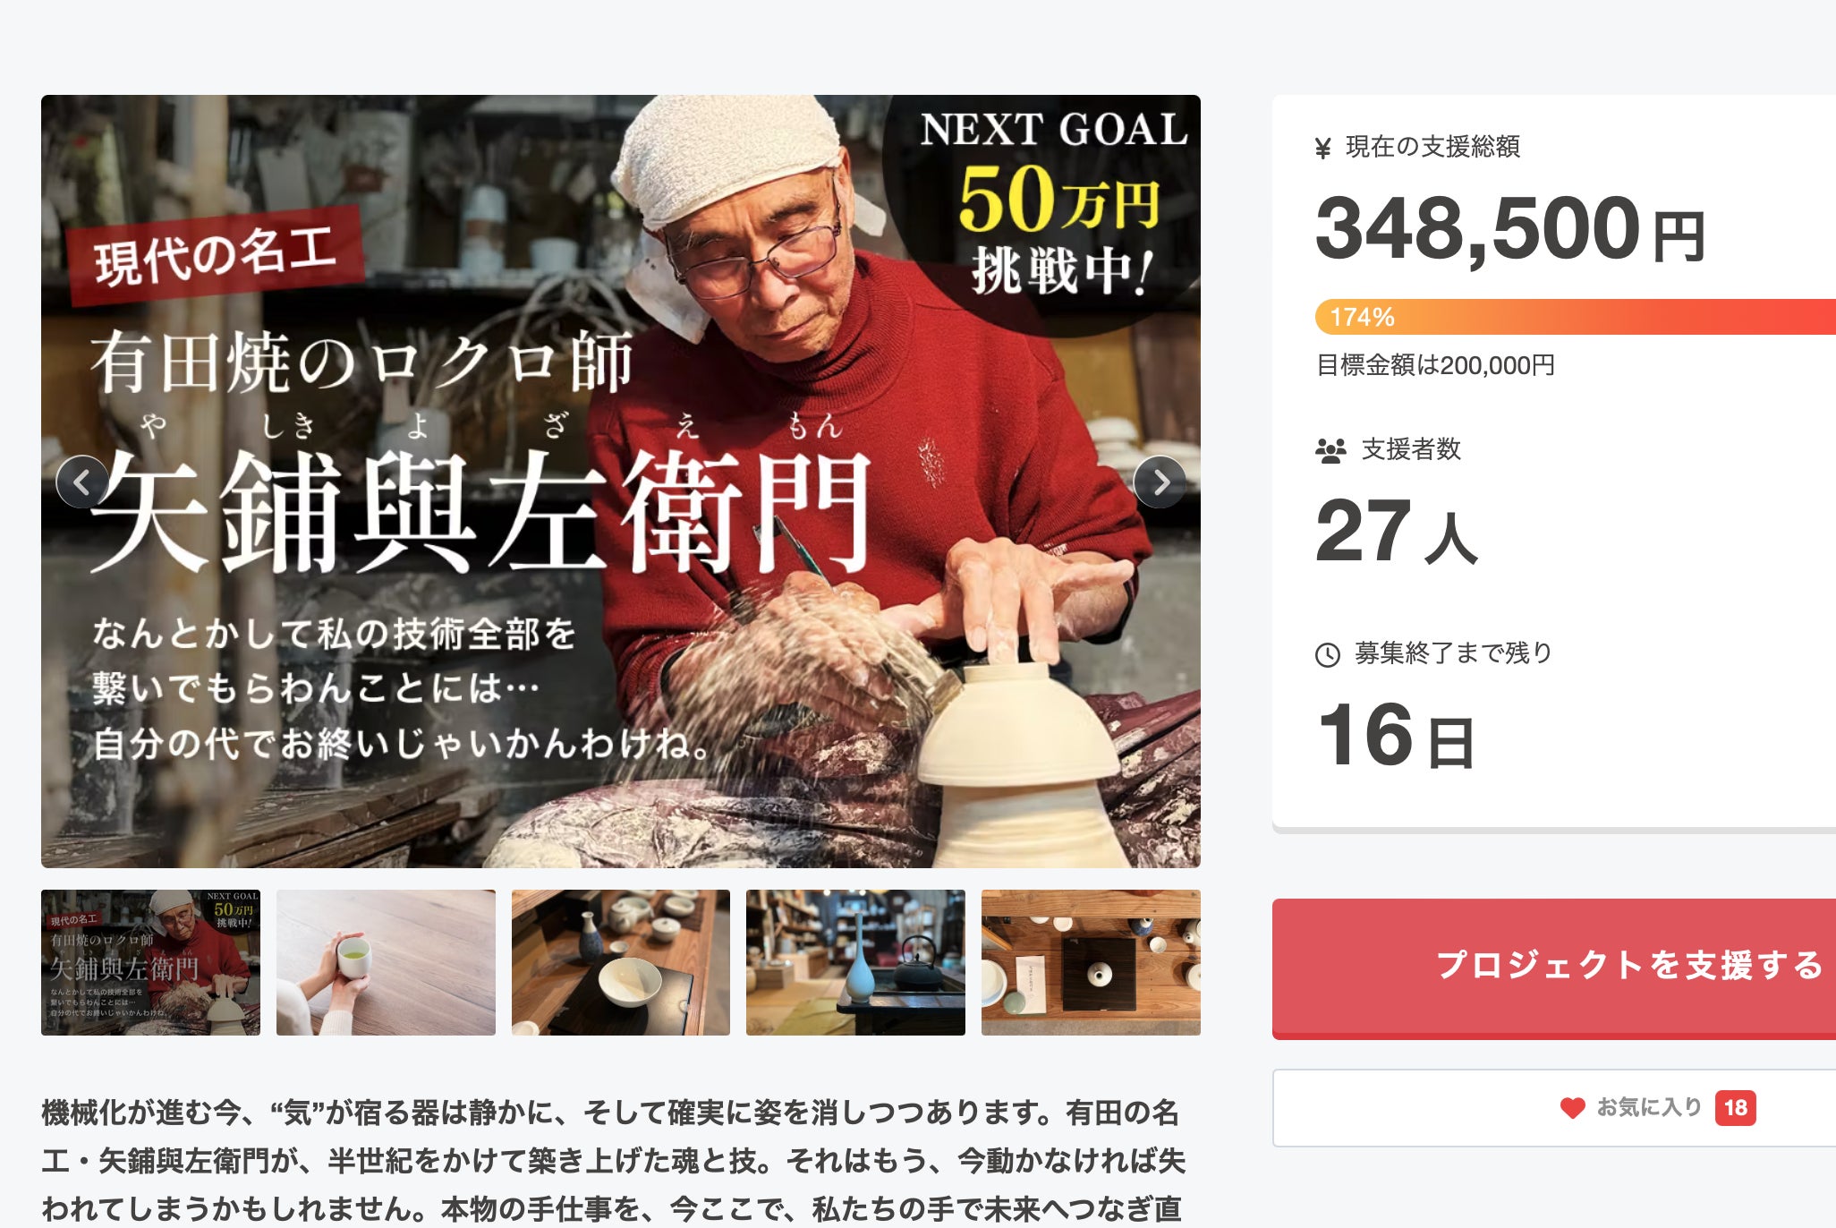Image resolution: width=1836 pixels, height=1228 pixels.
Task: Click the project description paragraph
Action: (x=614, y=1161)
